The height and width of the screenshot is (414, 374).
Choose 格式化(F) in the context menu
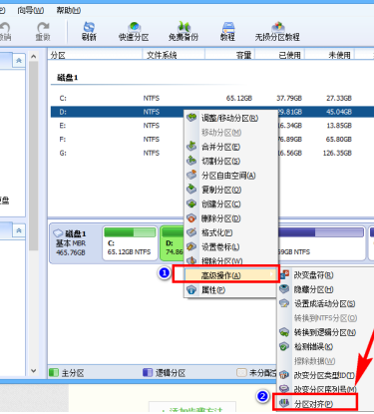point(230,232)
